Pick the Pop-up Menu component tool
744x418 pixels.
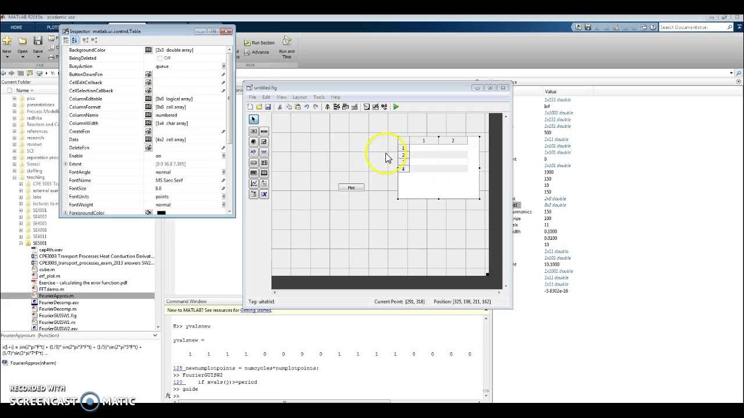253,163
